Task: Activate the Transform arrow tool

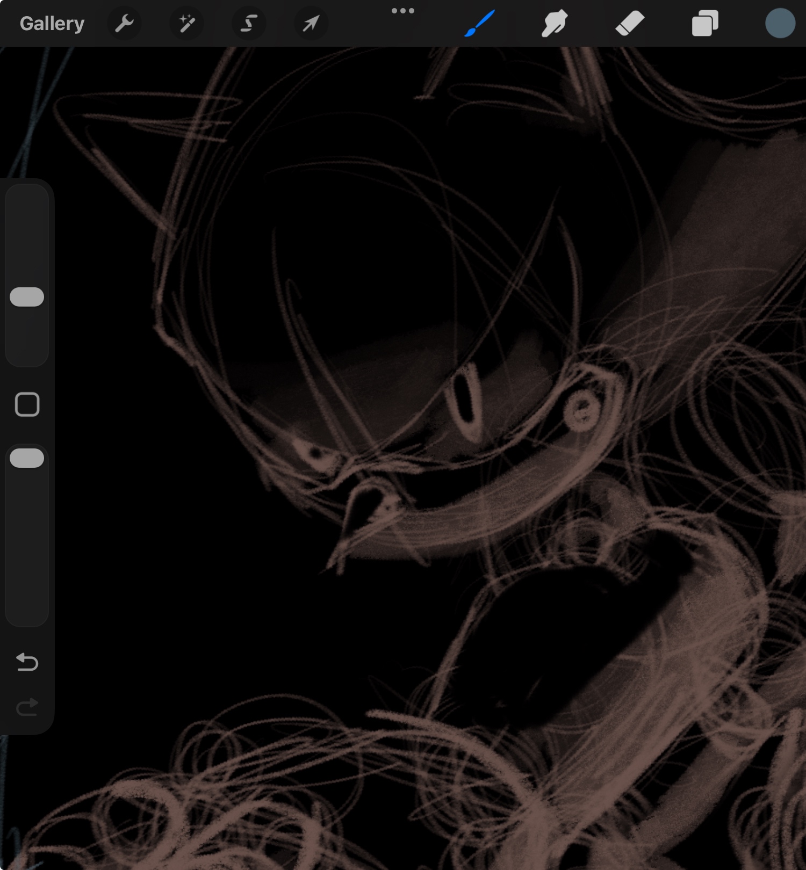Action: (311, 24)
